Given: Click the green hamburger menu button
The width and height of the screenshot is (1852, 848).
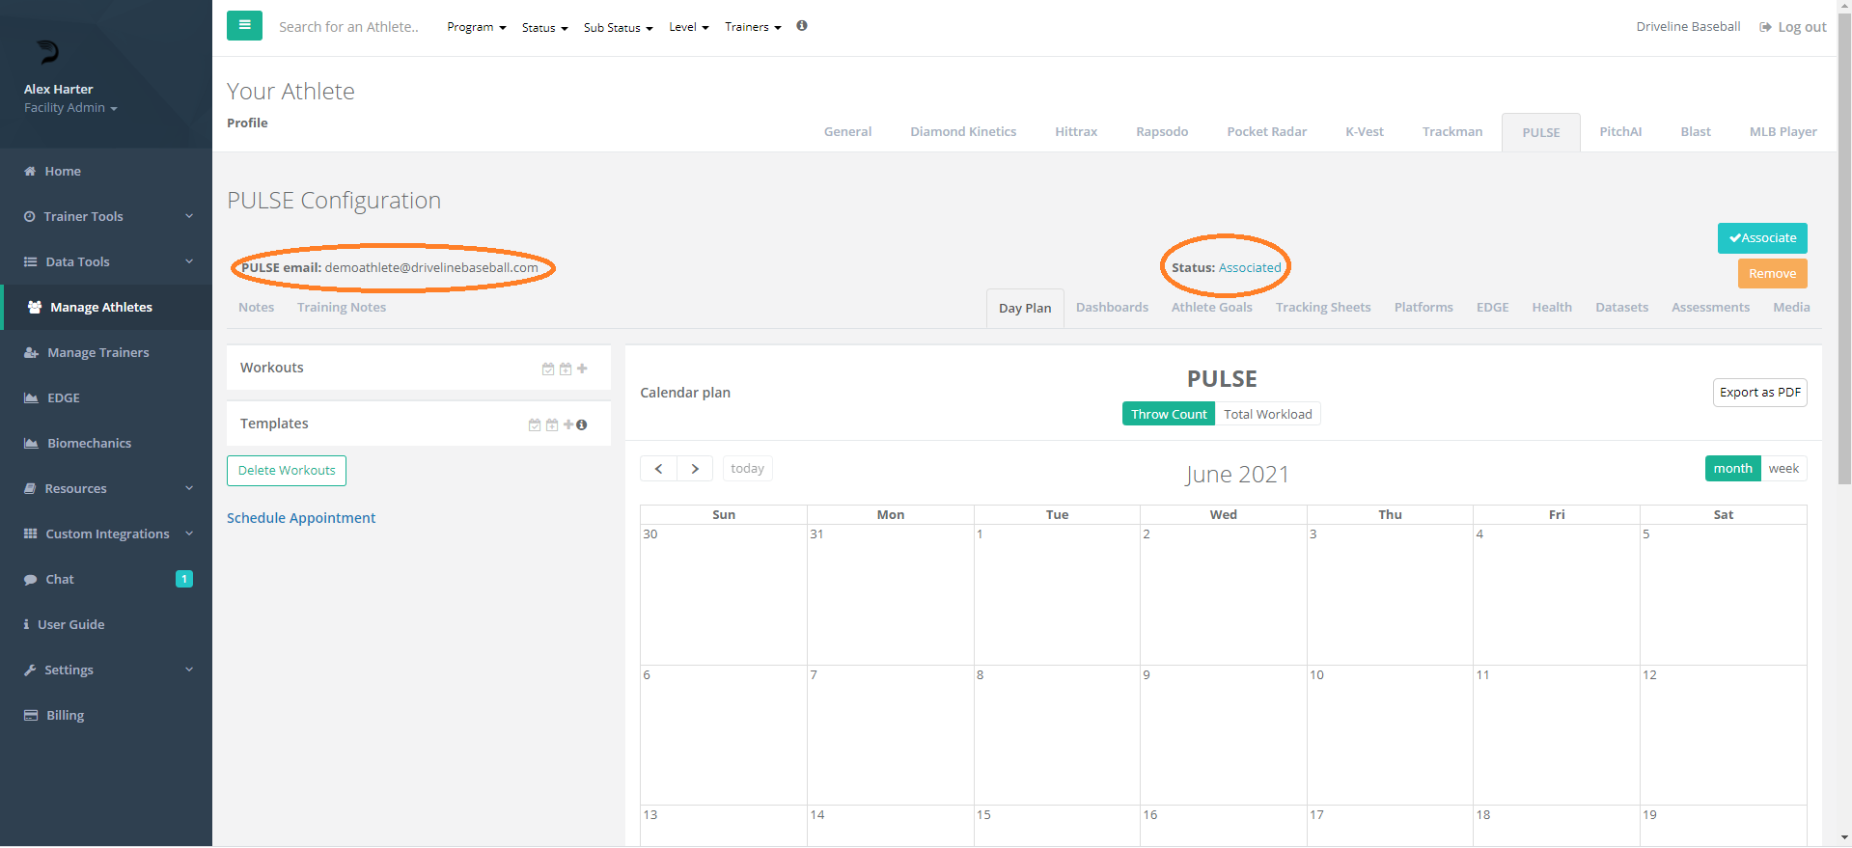Looking at the screenshot, I should [x=244, y=26].
